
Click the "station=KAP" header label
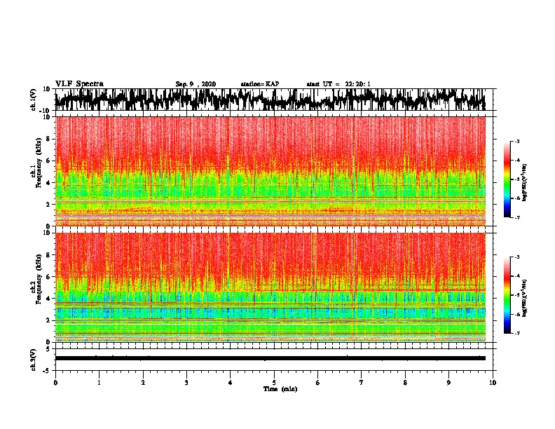[x=260, y=84]
